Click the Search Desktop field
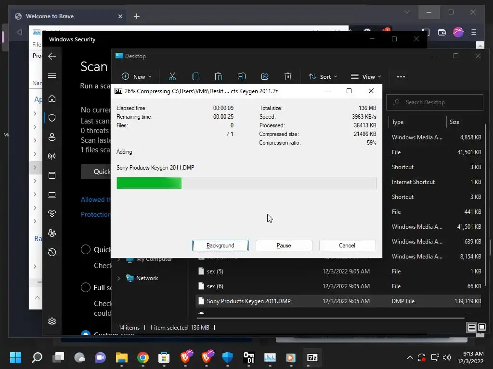493x369 pixels. pyautogui.click(x=435, y=102)
